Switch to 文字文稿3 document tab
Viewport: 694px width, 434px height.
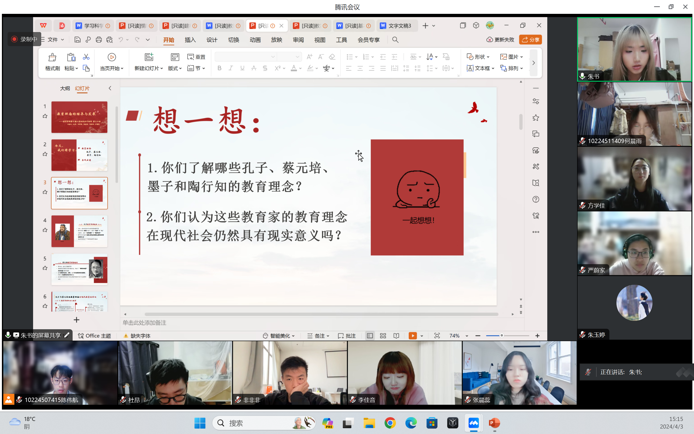coord(397,26)
